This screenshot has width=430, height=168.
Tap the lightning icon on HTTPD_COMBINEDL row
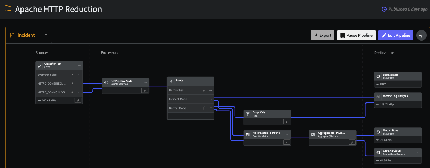pos(72,83)
